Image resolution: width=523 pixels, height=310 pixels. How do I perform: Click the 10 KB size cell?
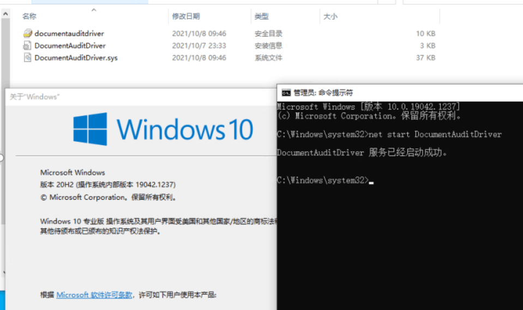click(x=425, y=33)
